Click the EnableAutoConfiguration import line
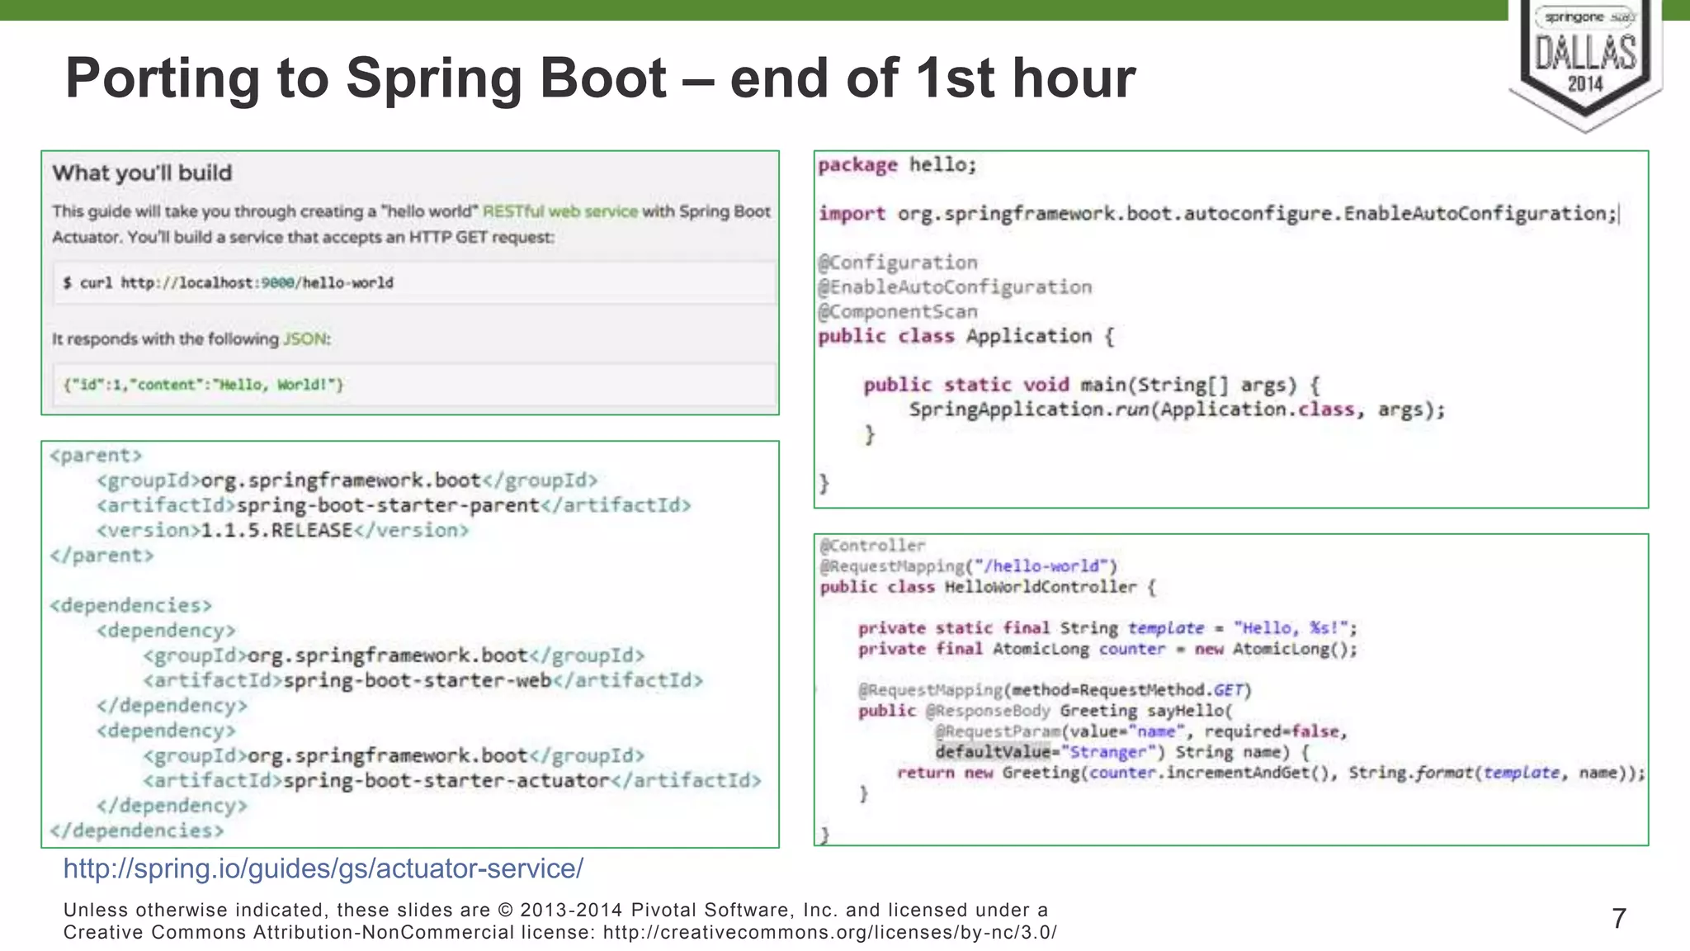This screenshot has height=951, width=1690. [x=1218, y=214]
